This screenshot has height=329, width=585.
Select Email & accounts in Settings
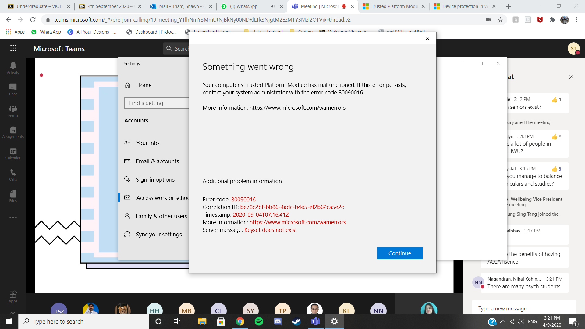(x=157, y=161)
